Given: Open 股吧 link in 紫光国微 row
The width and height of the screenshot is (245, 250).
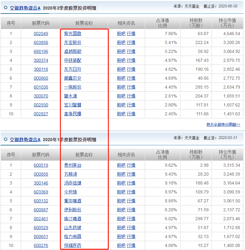Looking at the screenshot, I should click(x=121, y=34).
